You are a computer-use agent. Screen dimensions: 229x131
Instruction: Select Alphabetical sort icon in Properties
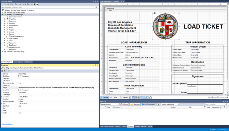5,71
